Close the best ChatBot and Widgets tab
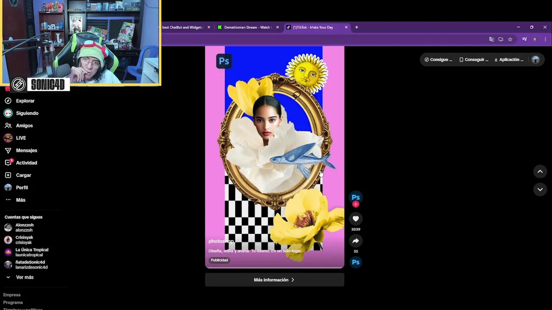552x310 pixels. (x=209, y=27)
